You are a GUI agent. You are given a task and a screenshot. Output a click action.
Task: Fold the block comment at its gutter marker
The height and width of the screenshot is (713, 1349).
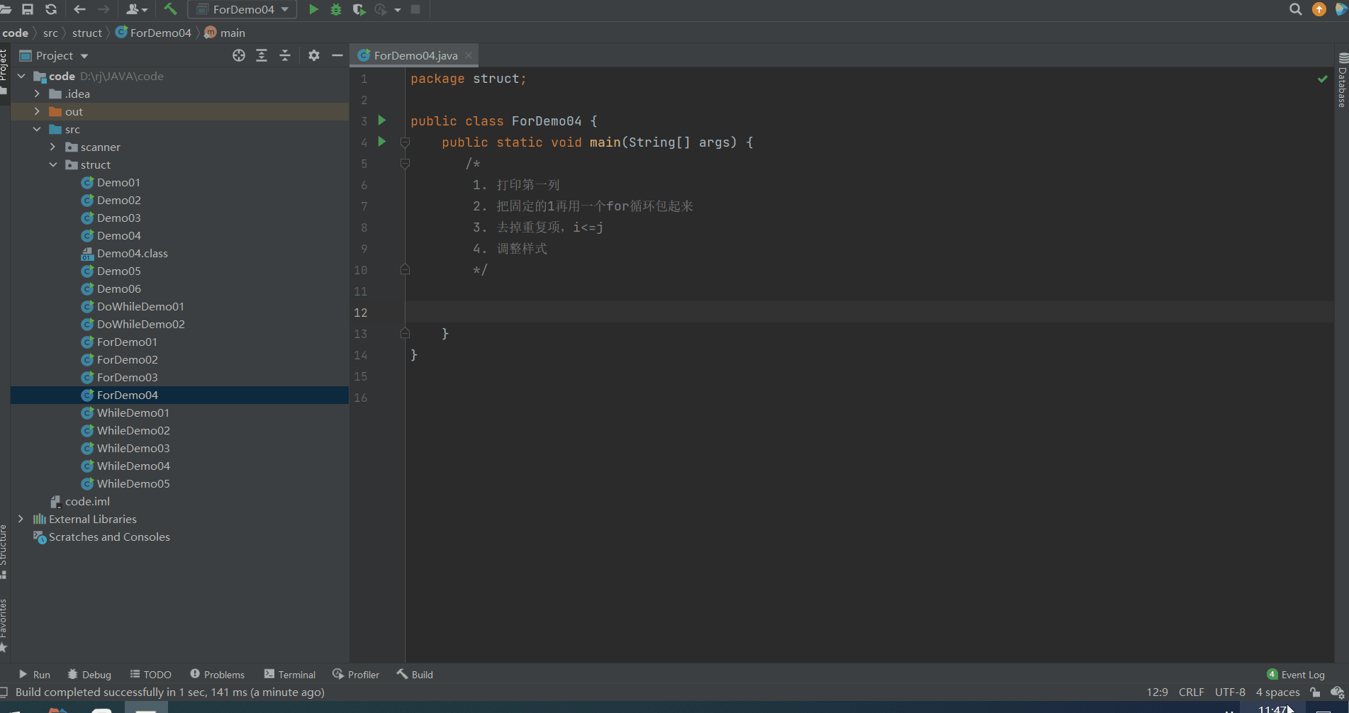pos(405,163)
